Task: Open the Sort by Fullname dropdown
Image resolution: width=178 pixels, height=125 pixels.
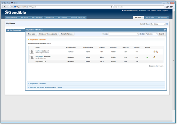Action: (151, 34)
